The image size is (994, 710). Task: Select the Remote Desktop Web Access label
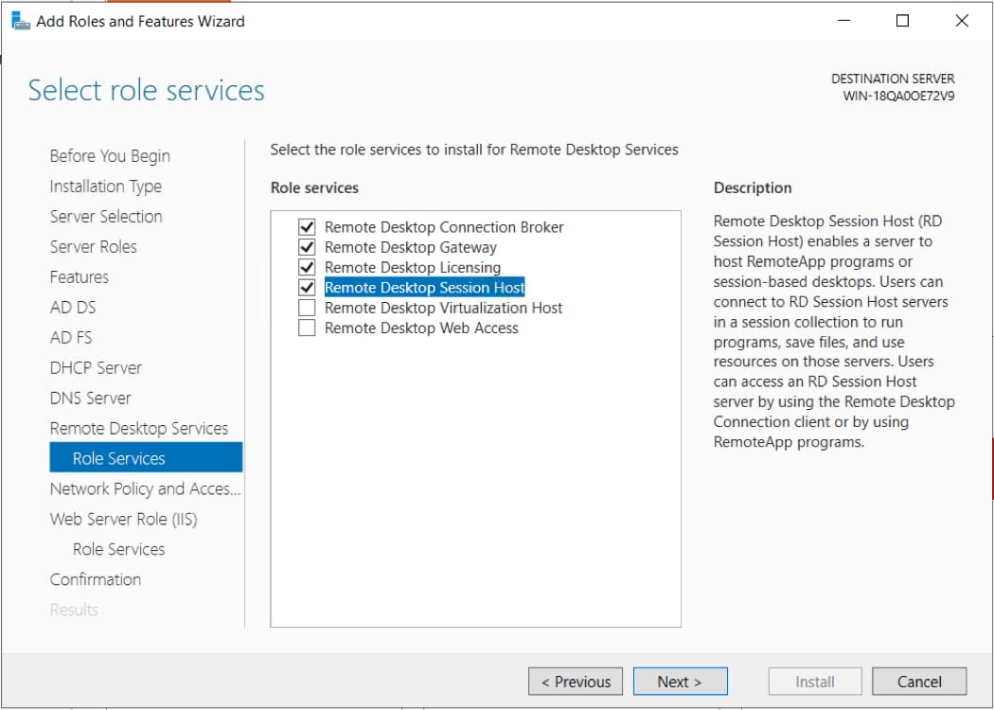(x=421, y=328)
